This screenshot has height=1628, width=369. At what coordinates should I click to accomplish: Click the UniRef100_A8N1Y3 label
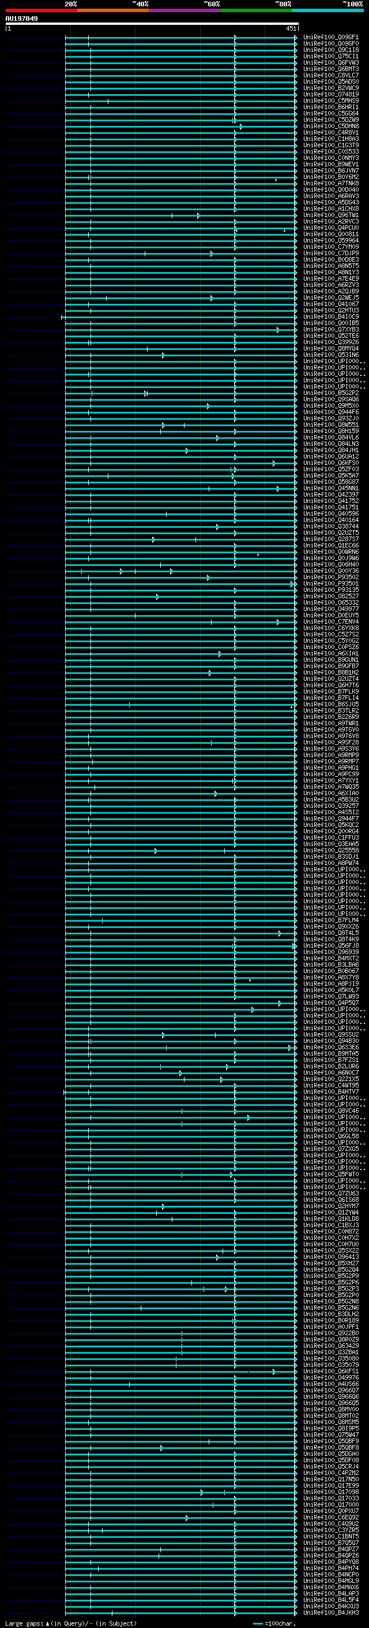tap(331, 273)
